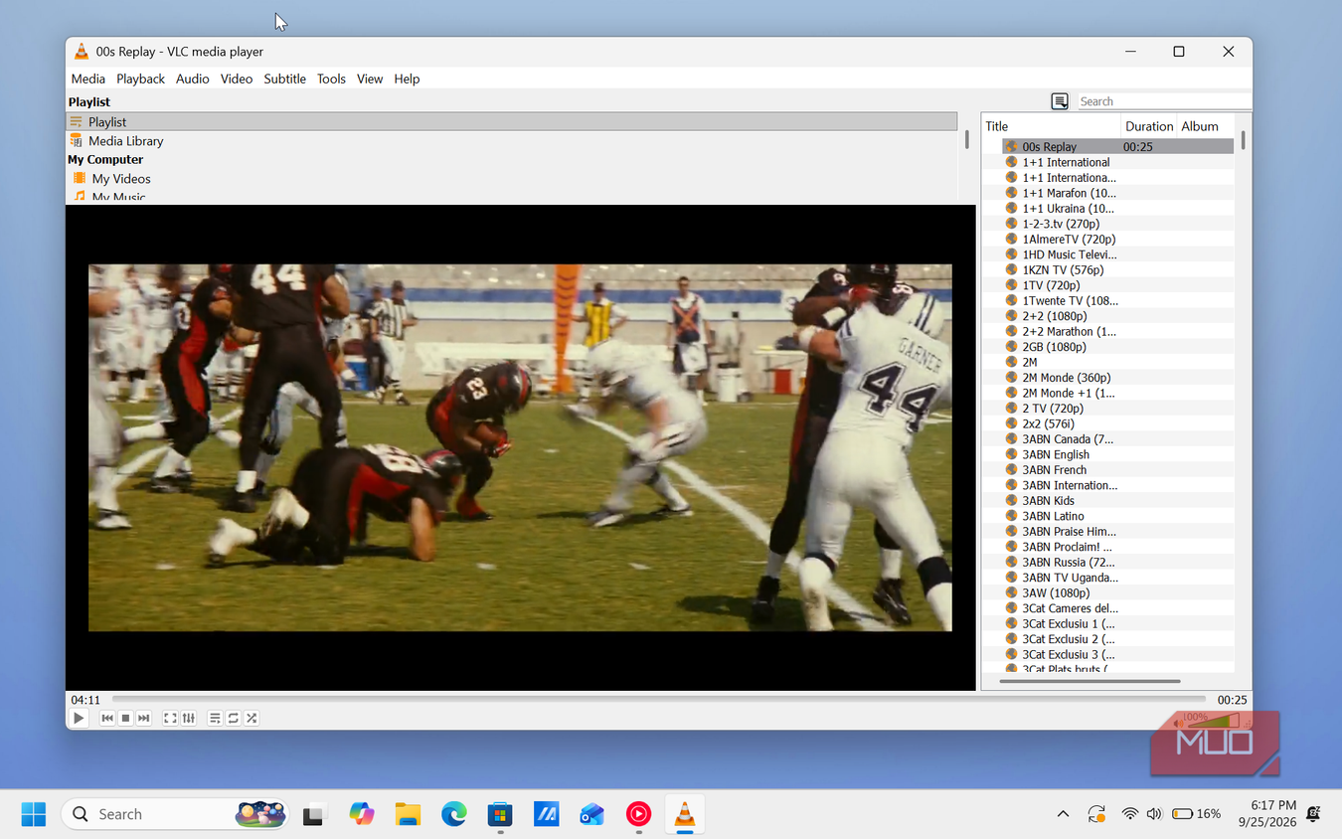Open playlist view mode dropdown icon

(x=1060, y=101)
